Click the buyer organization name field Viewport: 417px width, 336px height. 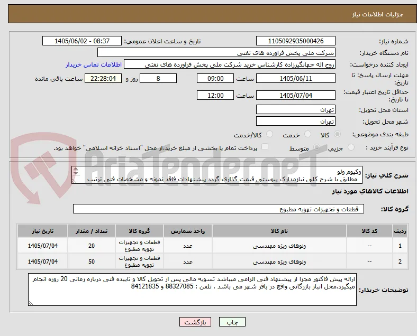pos(216,52)
